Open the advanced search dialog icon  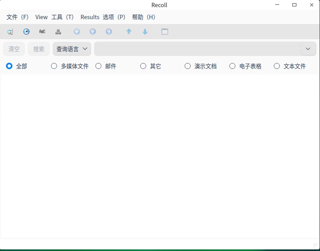[10, 32]
